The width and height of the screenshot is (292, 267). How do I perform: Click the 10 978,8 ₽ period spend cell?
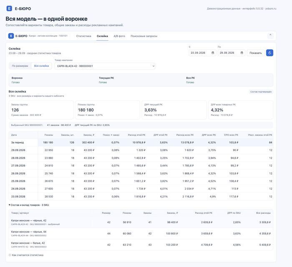tap(139, 142)
